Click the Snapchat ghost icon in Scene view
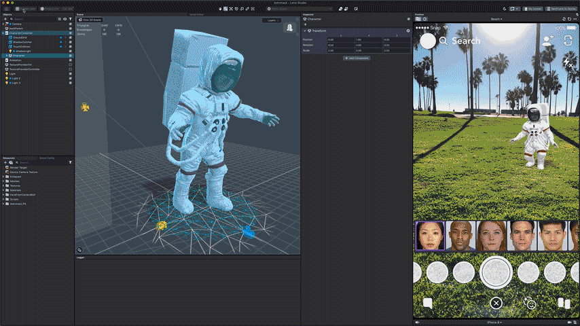580x326 pixels. [x=289, y=27]
